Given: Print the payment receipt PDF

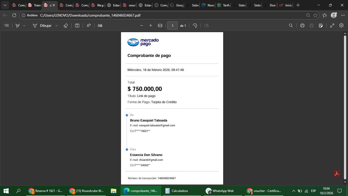Looking at the screenshot, I should (x=302, y=26).
